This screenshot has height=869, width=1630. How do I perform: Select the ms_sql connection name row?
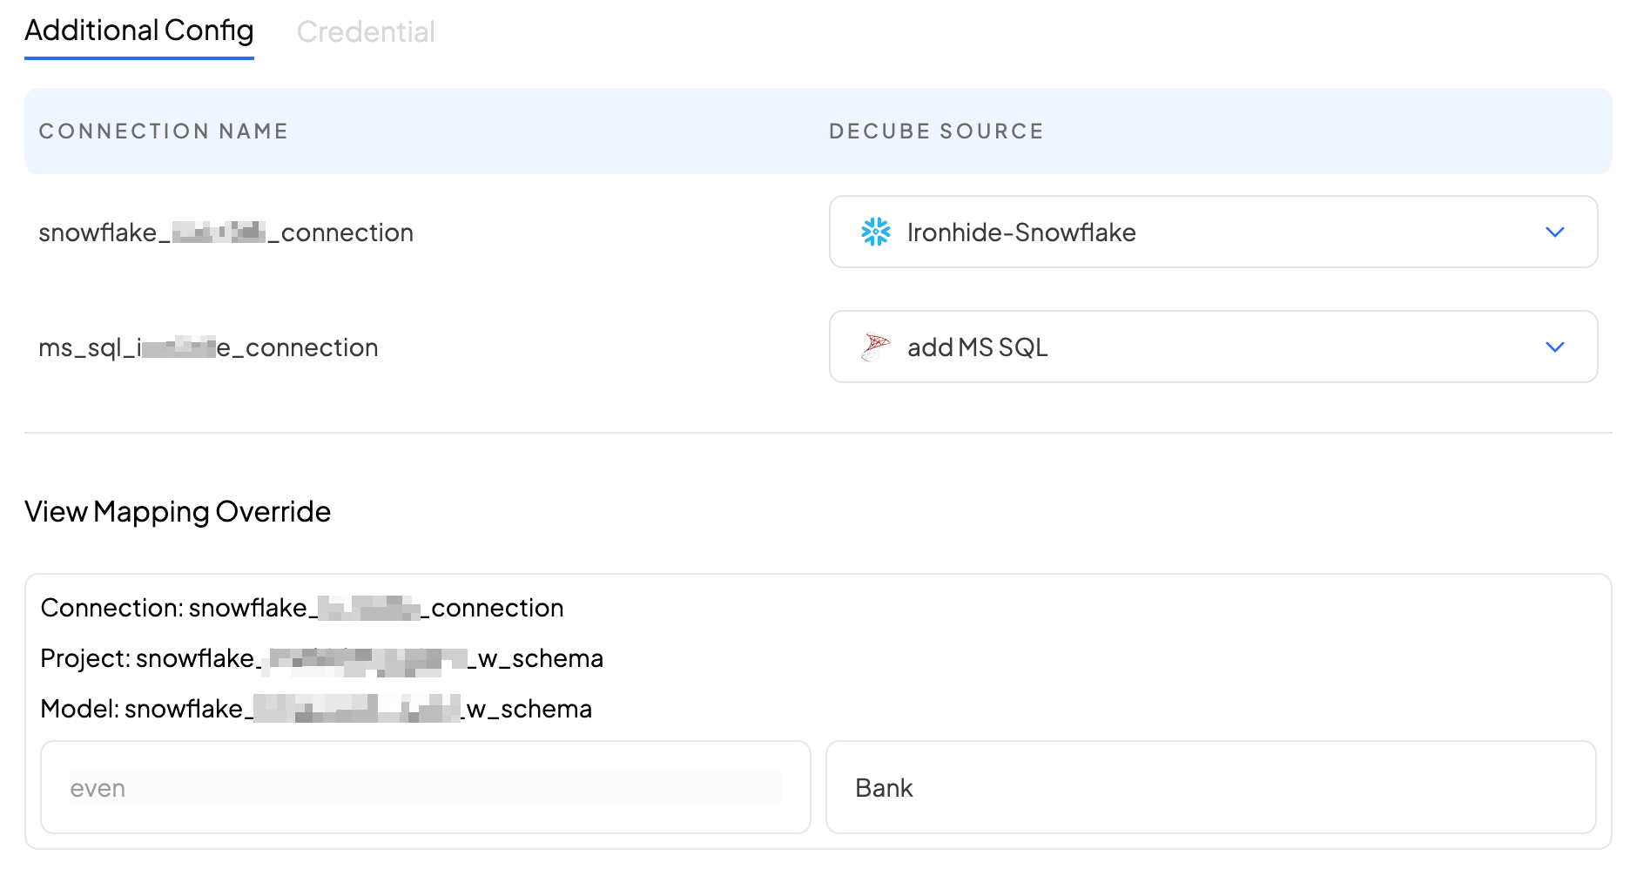(209, 347)
